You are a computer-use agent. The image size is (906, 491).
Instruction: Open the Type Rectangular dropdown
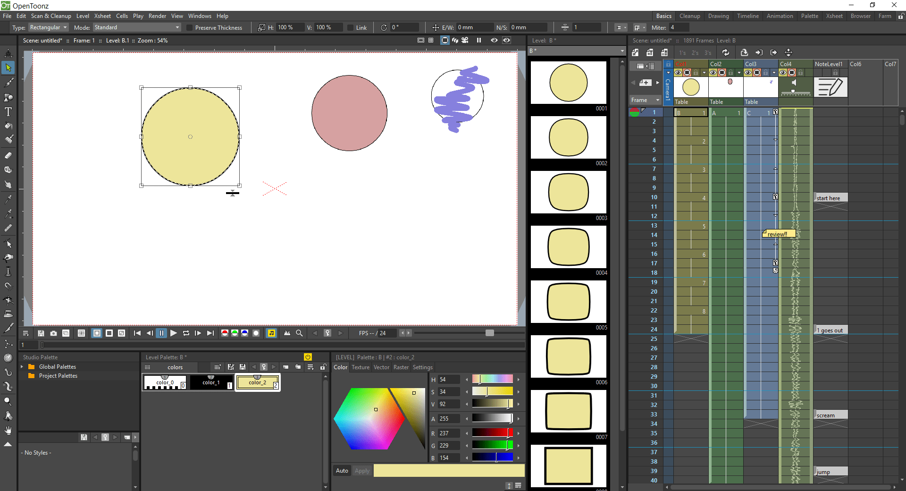pos(48,27)
